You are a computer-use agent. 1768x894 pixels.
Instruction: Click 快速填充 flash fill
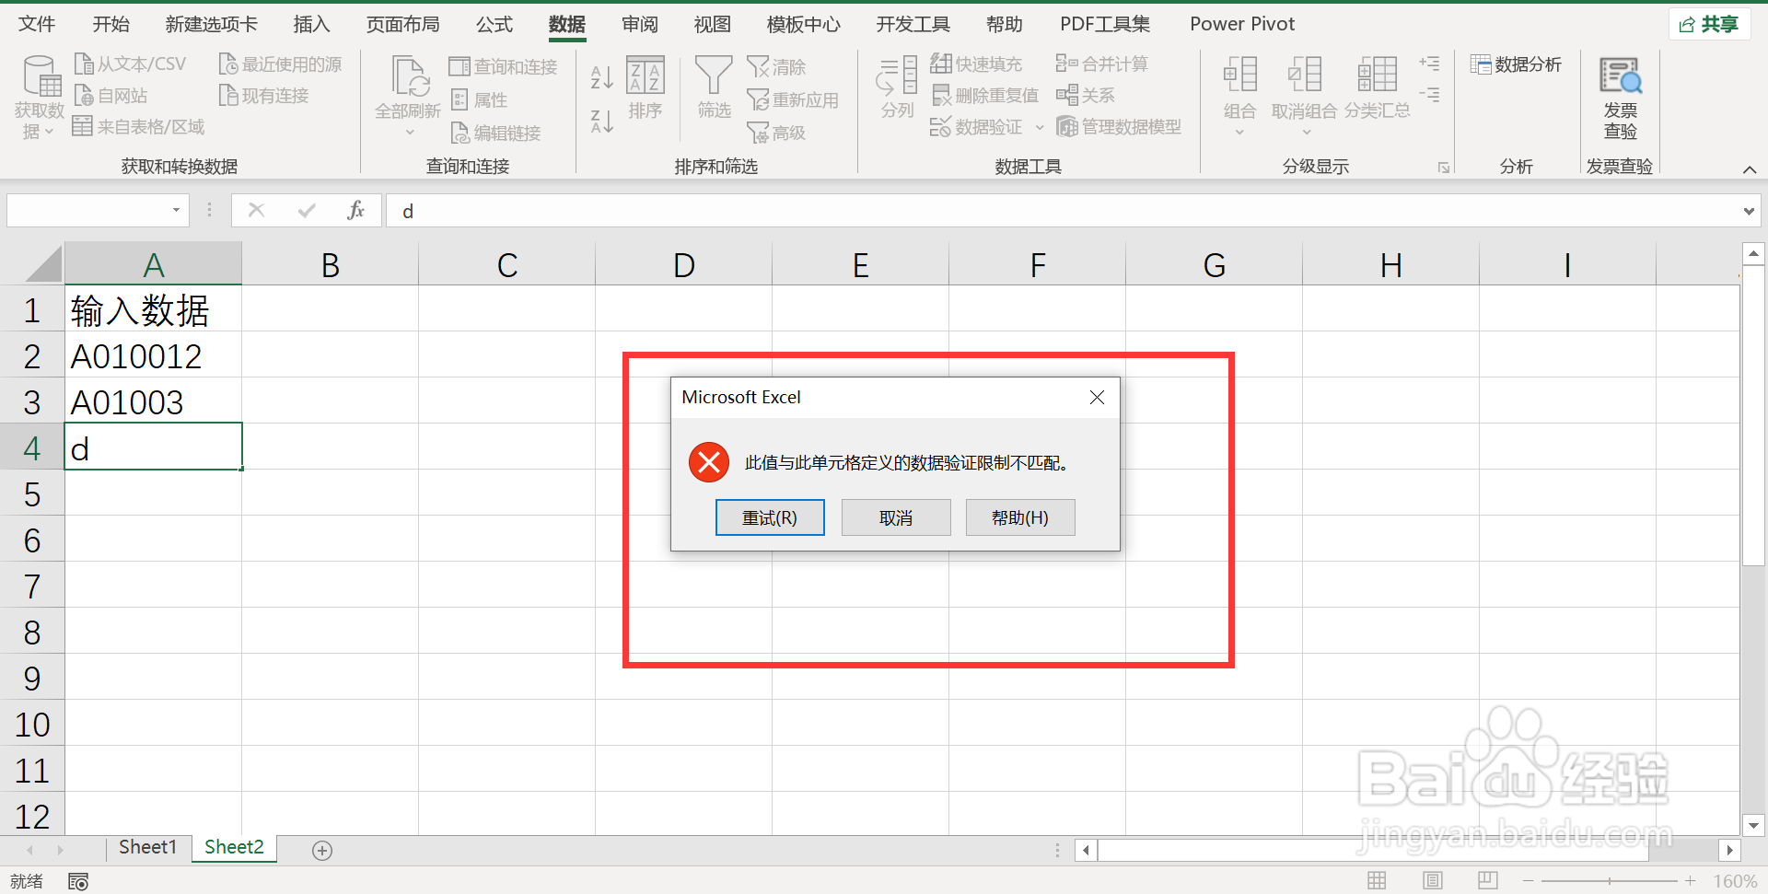976,64
